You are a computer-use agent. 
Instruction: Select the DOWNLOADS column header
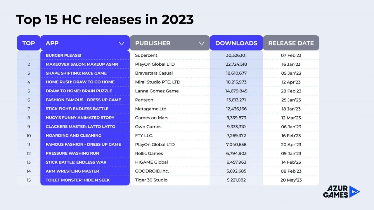pyautogui.click(x=236, y=43)
